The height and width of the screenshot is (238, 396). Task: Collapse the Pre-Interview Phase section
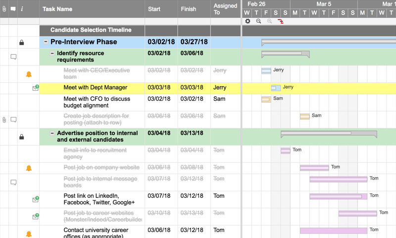click(x=46, y=42)
